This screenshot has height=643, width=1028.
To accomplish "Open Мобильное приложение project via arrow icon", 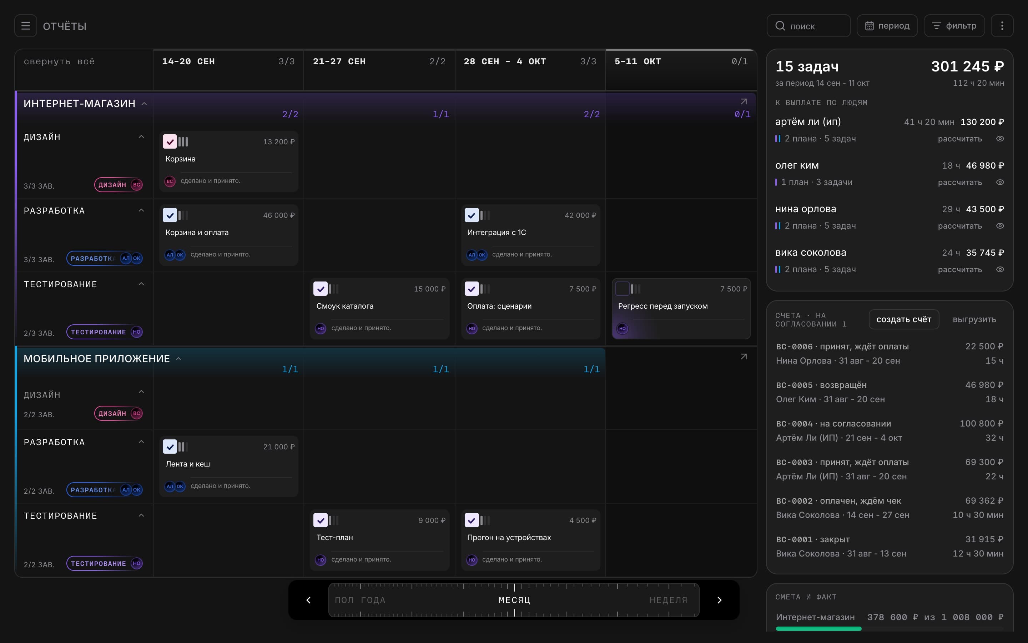I will (744, 357).
